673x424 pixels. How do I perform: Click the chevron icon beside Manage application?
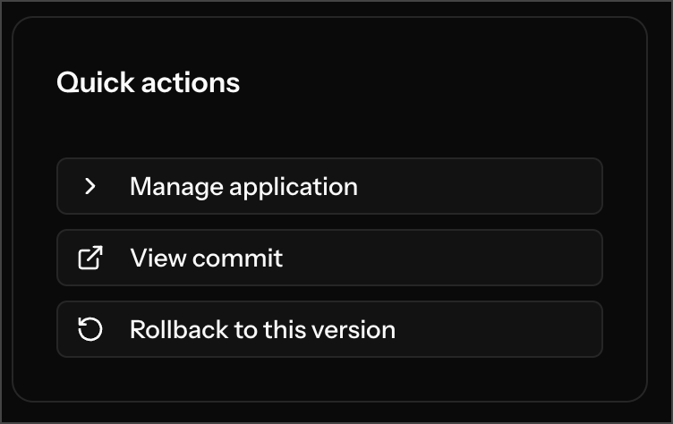tap(89, 186)
